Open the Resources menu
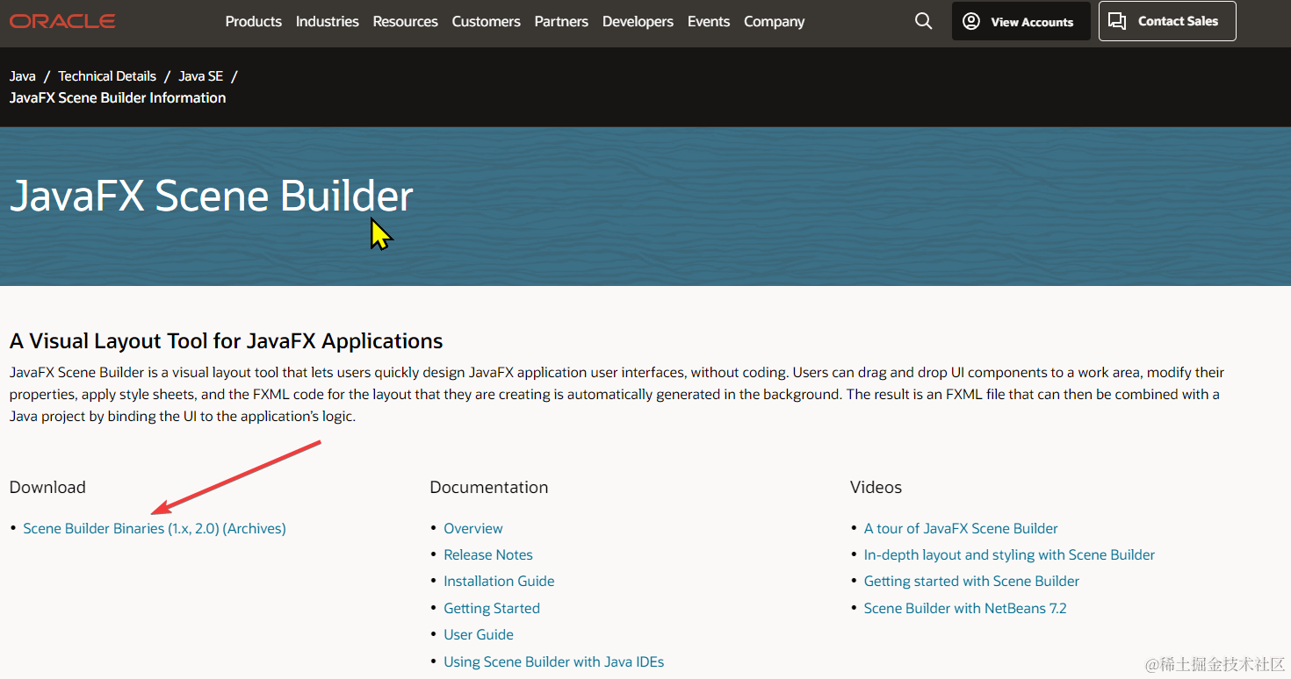This screenshot has height=679, width=1291. tap(405, 21)
